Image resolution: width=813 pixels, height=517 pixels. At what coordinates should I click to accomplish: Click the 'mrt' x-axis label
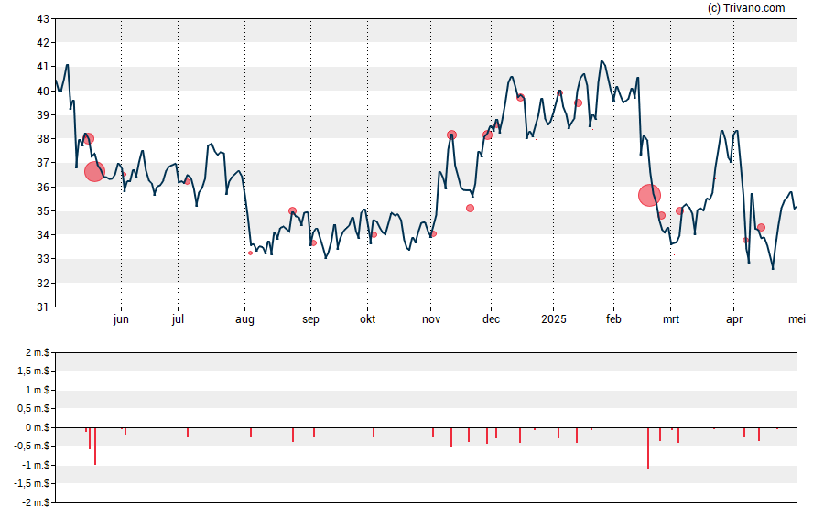point(671,319)
